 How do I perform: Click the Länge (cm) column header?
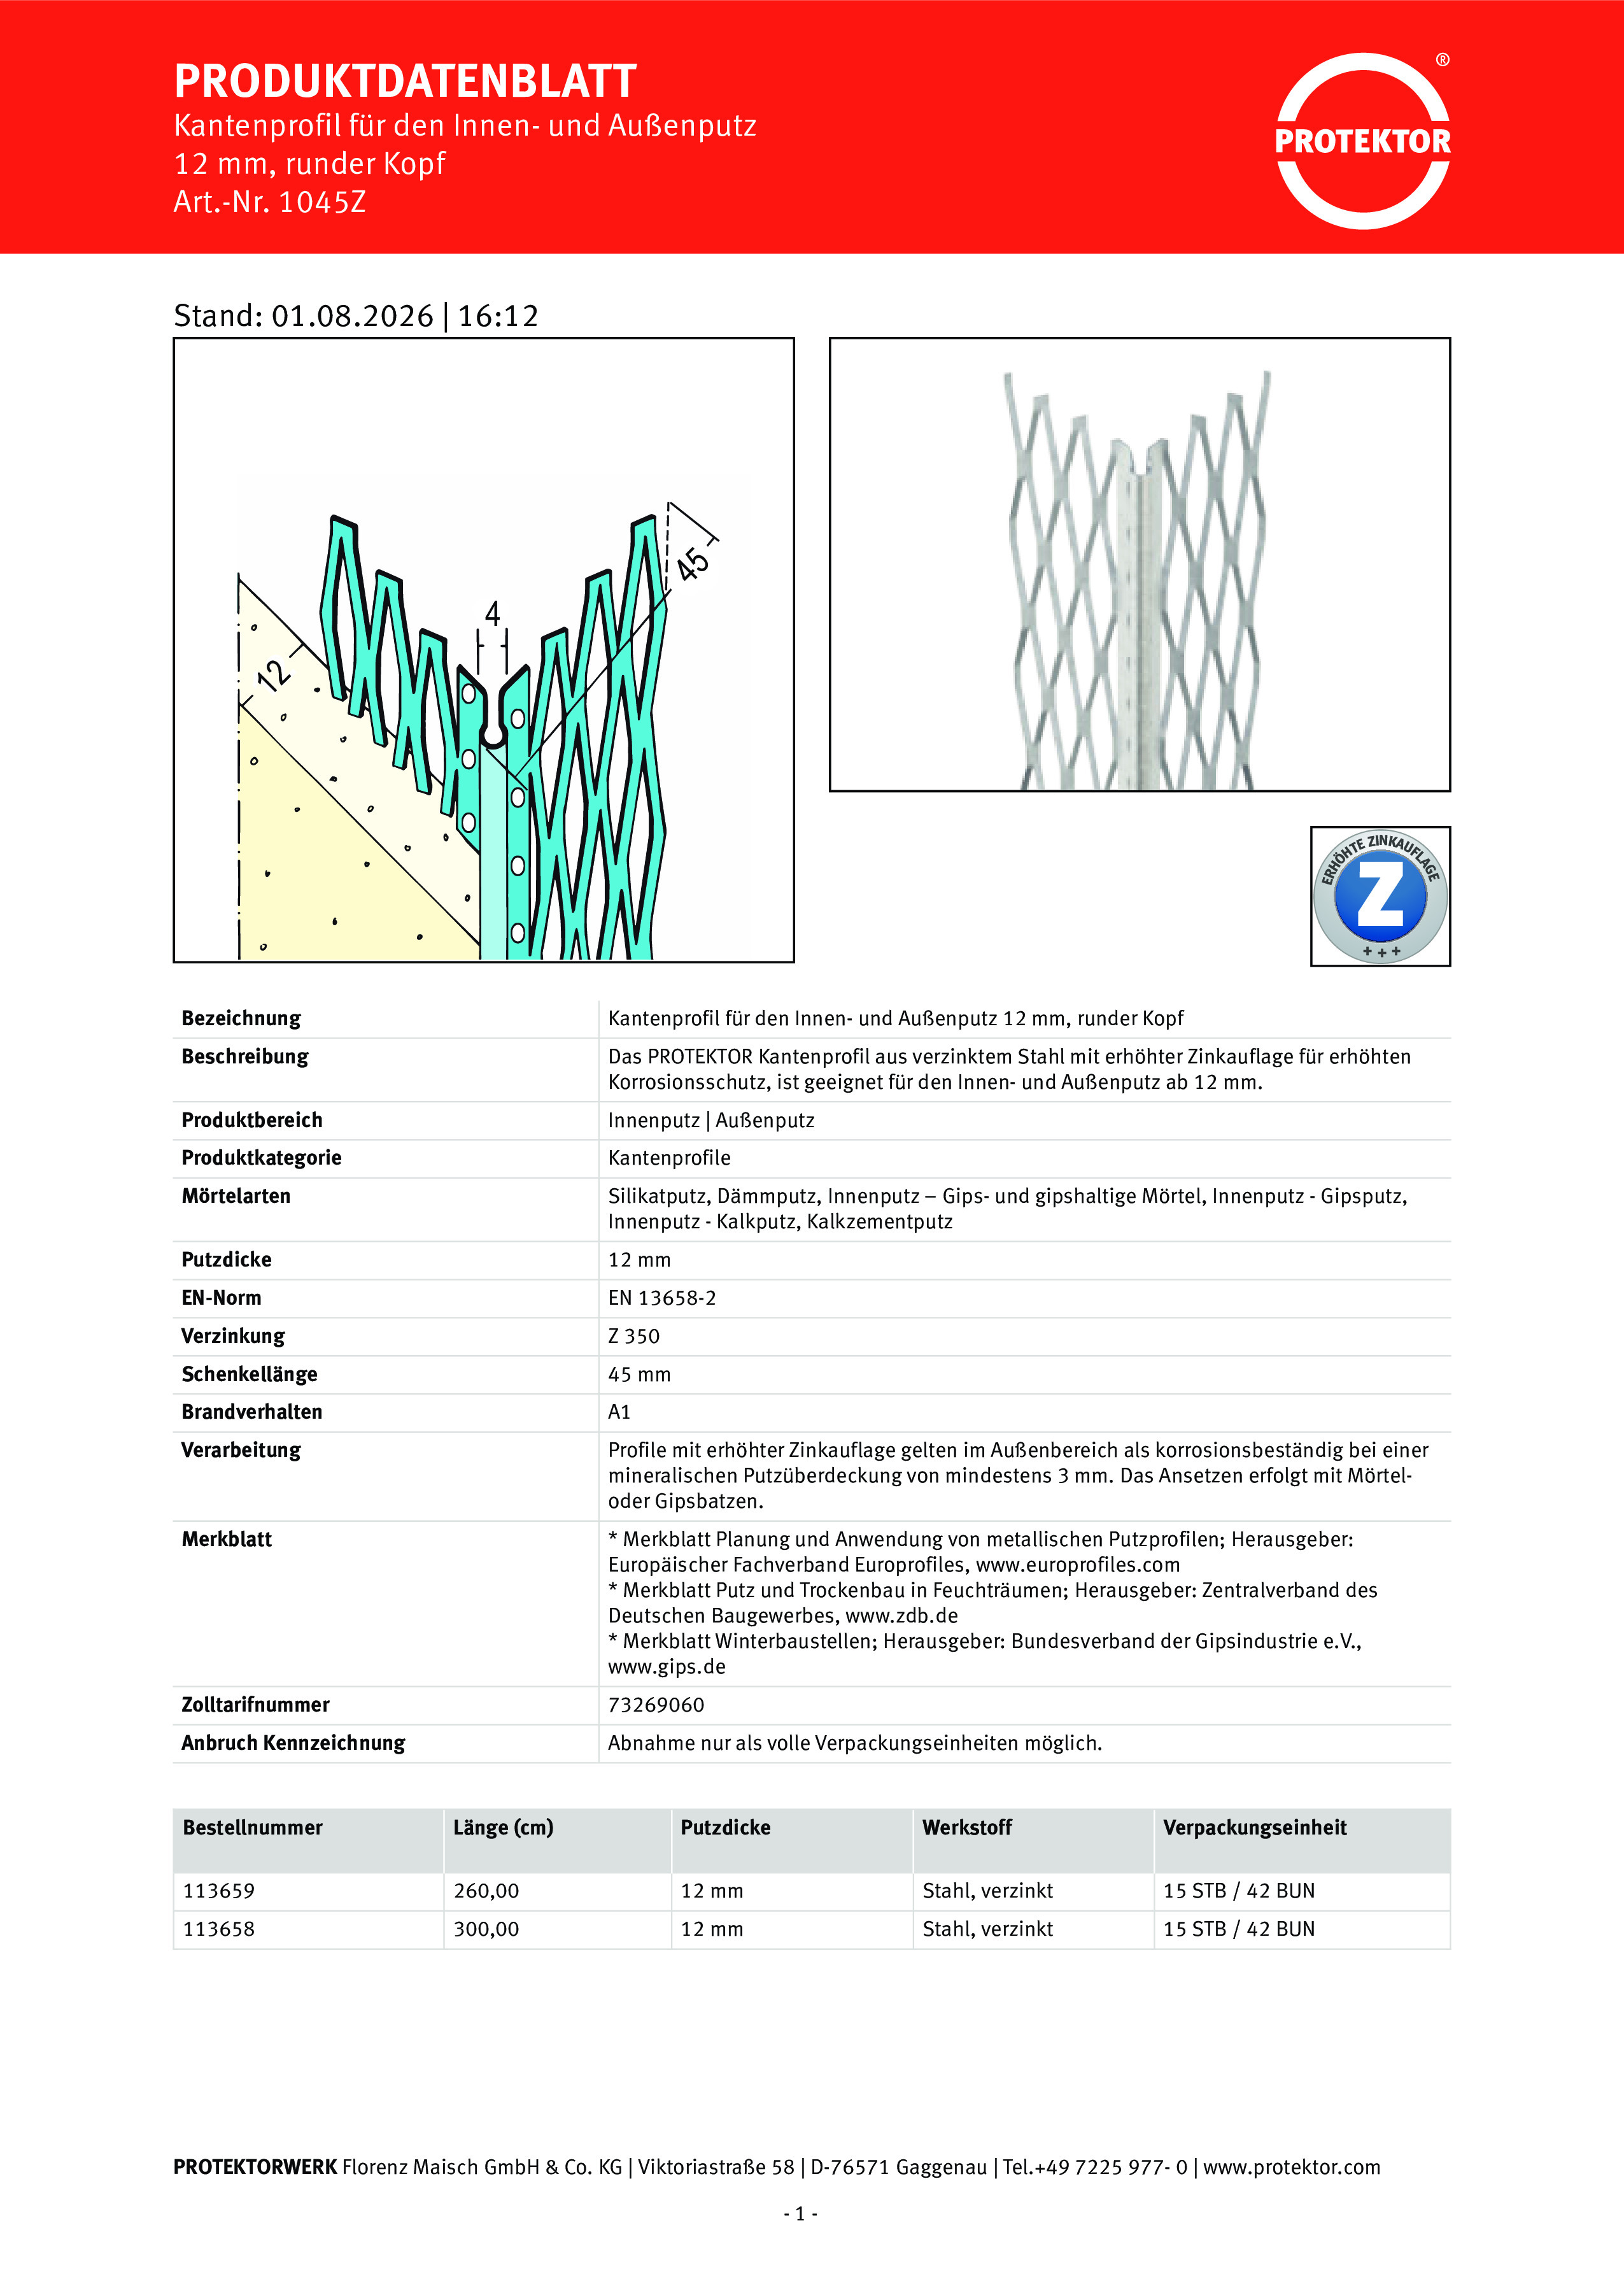point(503,1828)
